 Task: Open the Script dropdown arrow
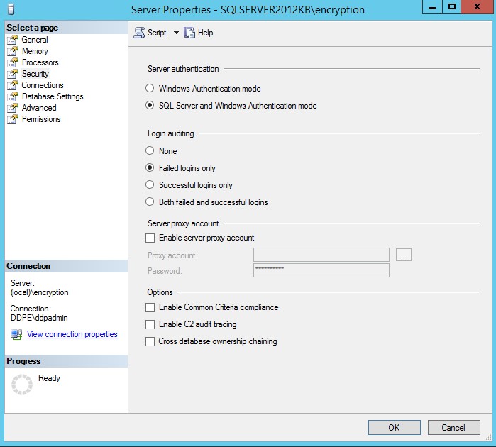coord(176,33)
